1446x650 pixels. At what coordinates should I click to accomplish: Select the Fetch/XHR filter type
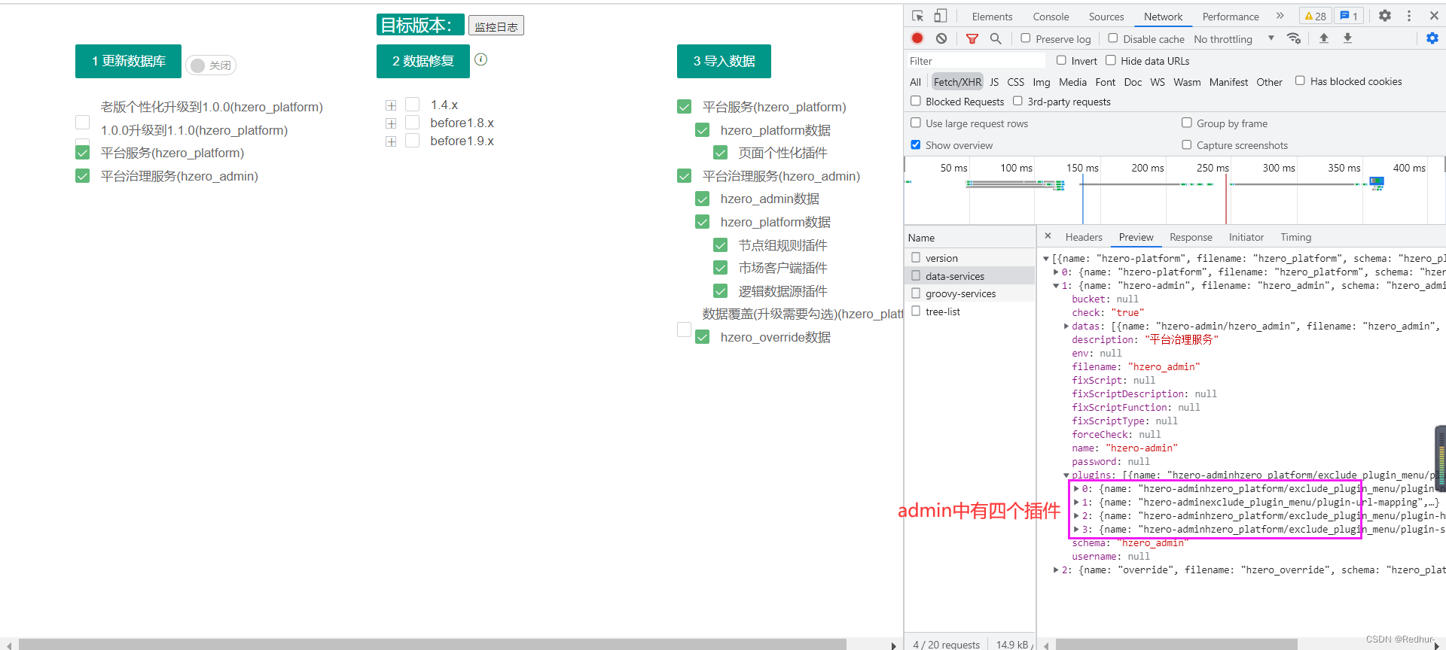(957, 81)
